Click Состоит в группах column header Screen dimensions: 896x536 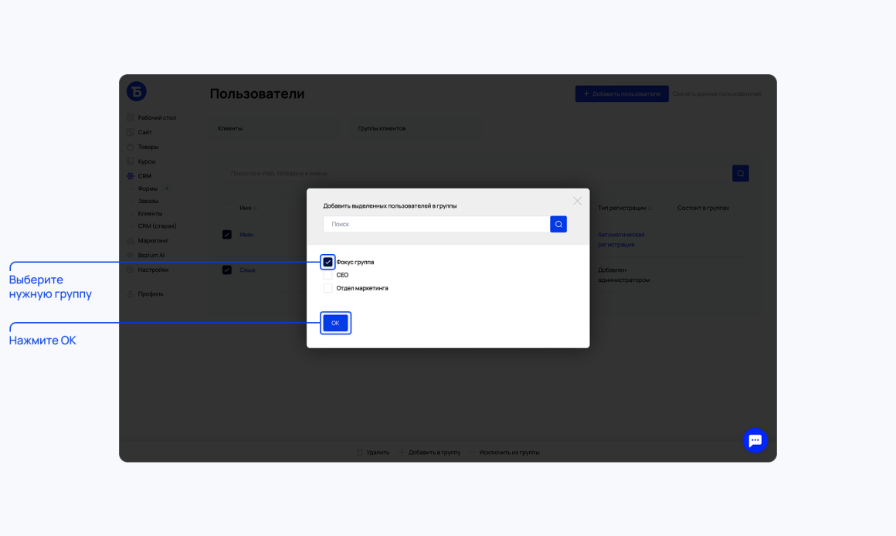pyautogui.click(x=703, y=208)
